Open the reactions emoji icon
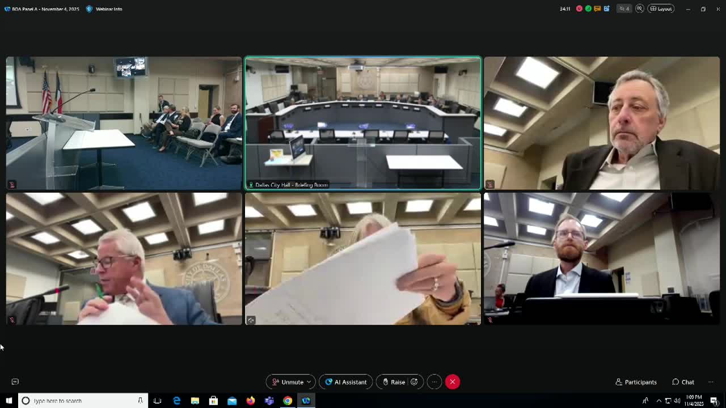The image size is (726, 408). click(414, 382)
